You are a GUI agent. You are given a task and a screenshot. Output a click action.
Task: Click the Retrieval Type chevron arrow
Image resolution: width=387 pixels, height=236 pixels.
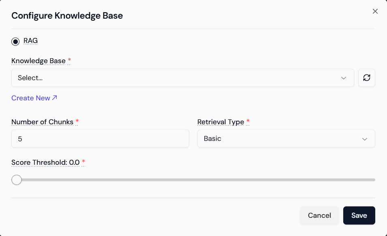[365, 139]
